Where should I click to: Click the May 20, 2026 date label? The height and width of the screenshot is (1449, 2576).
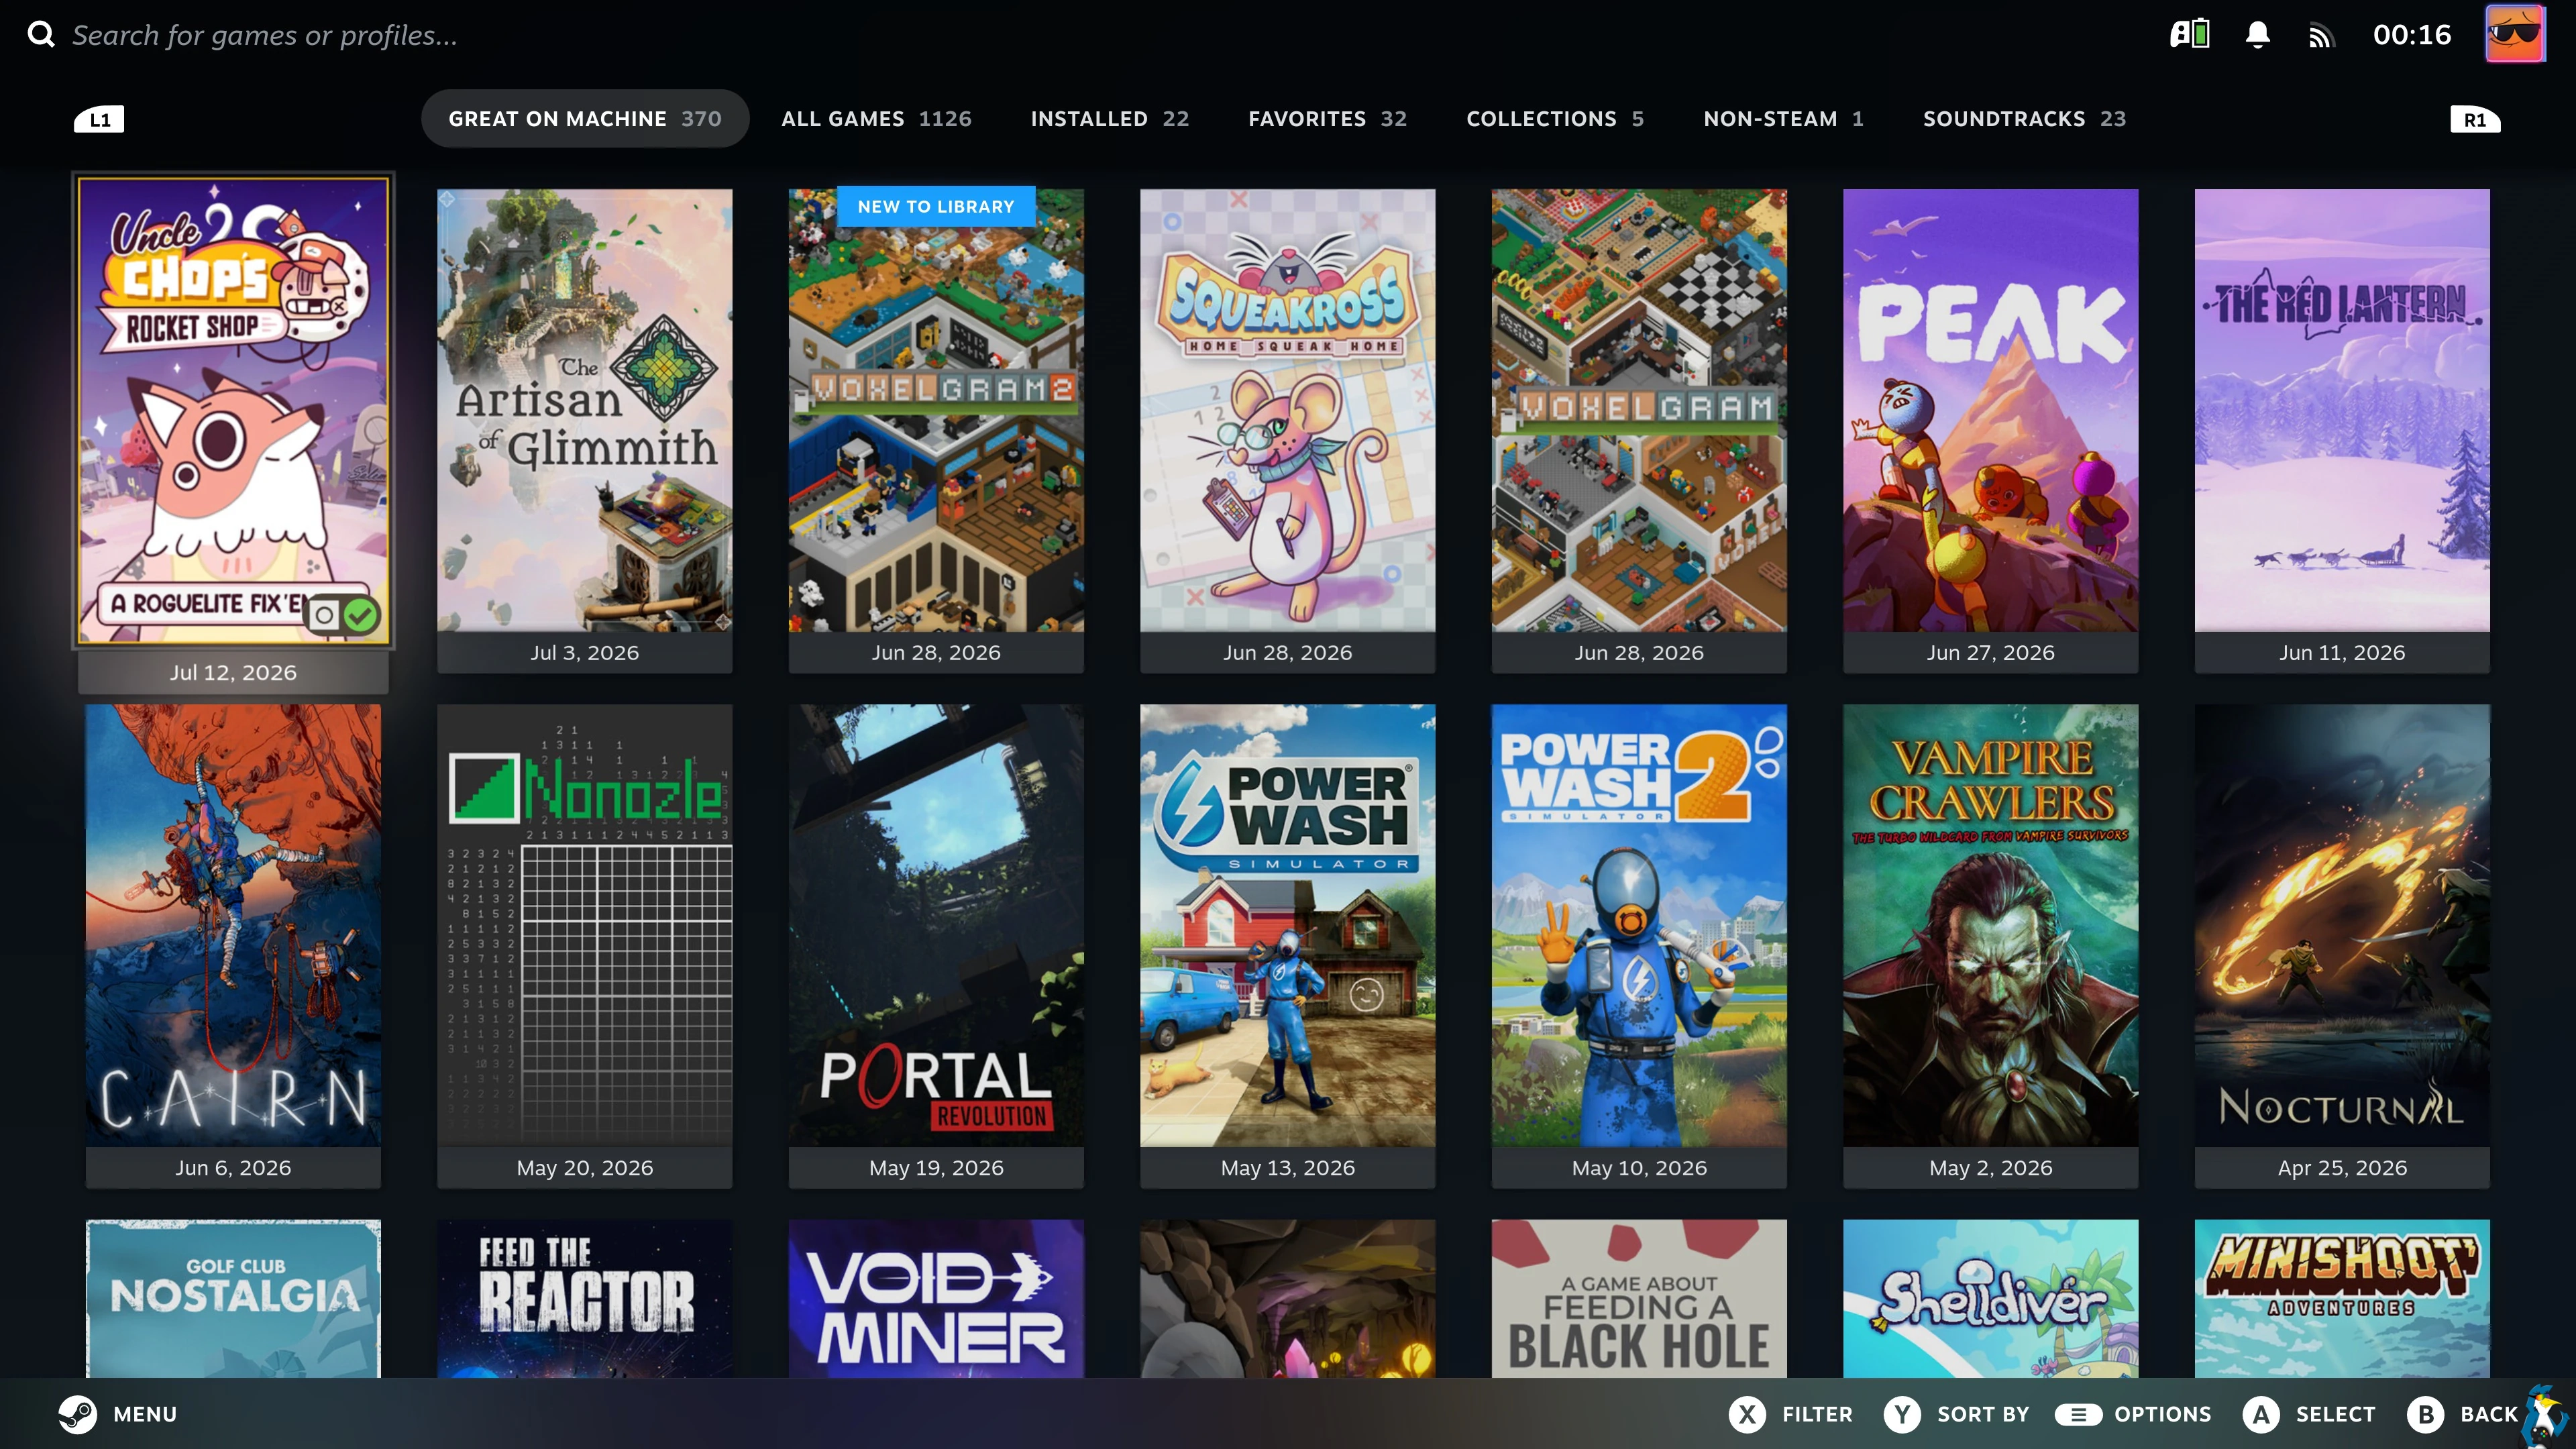click(585, 1167)
